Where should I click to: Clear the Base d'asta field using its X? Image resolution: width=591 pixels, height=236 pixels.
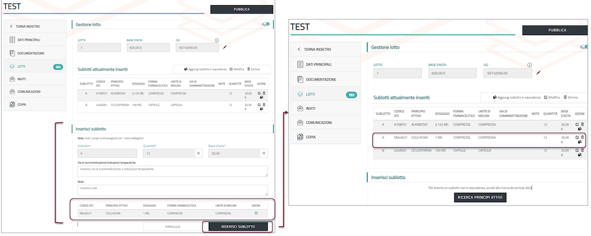click(264, 154)
